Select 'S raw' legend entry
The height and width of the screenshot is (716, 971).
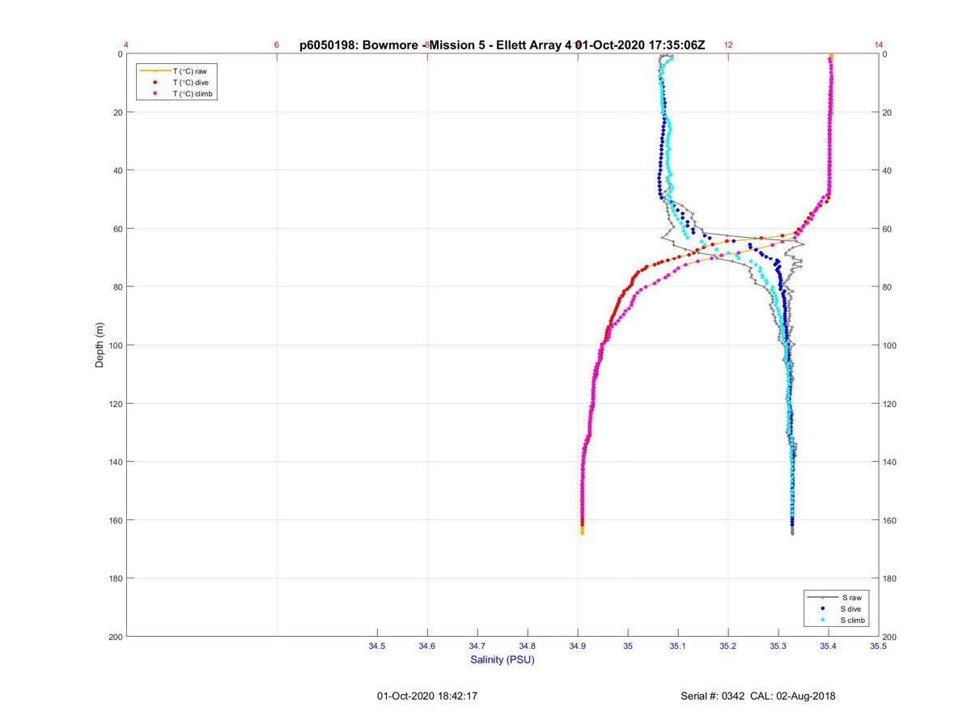(x=851, y=597)
